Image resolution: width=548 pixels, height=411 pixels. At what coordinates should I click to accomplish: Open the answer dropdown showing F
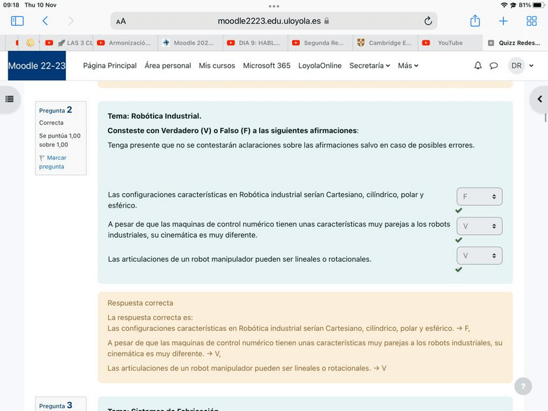tap(479, 196)
